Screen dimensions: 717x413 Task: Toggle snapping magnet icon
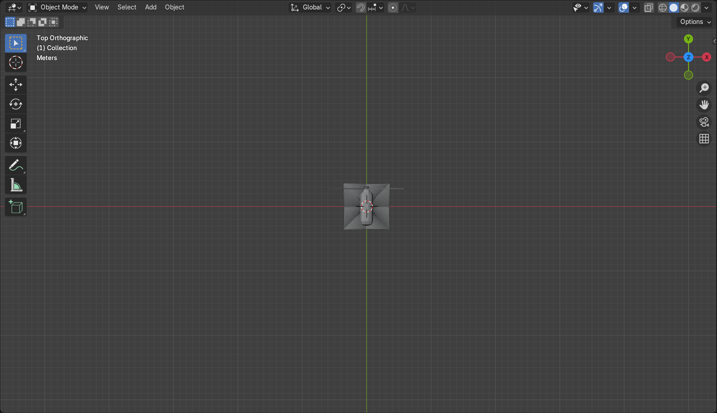click(361, 8)
